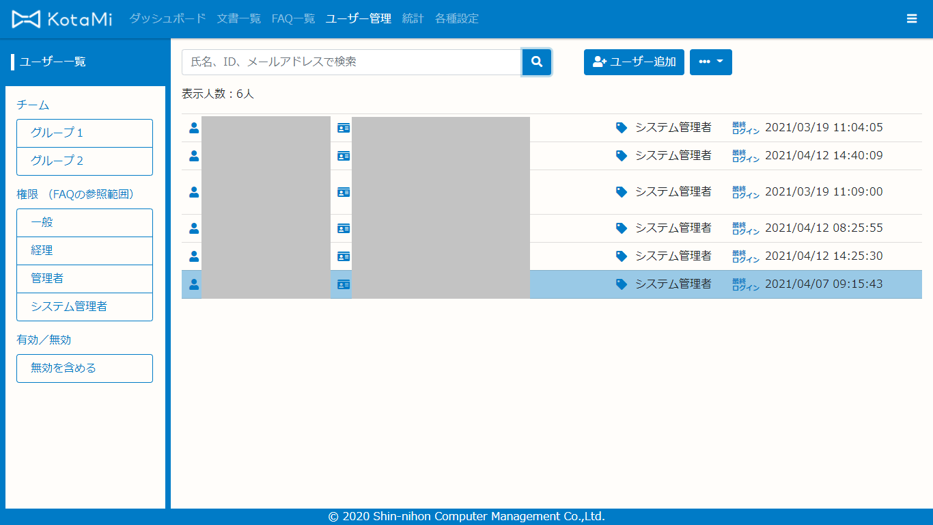933x525 pixels.
Task: Click the ID card icon in the second user row
Action: click(x=344, y=156)
